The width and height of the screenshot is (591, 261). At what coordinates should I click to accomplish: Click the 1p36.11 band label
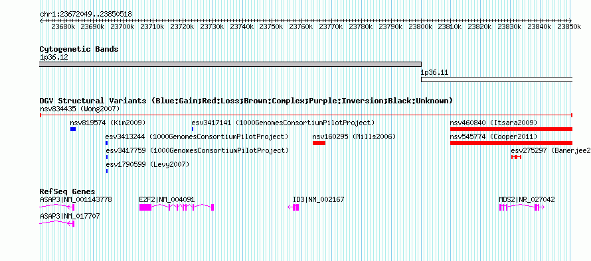pos(434,72)
